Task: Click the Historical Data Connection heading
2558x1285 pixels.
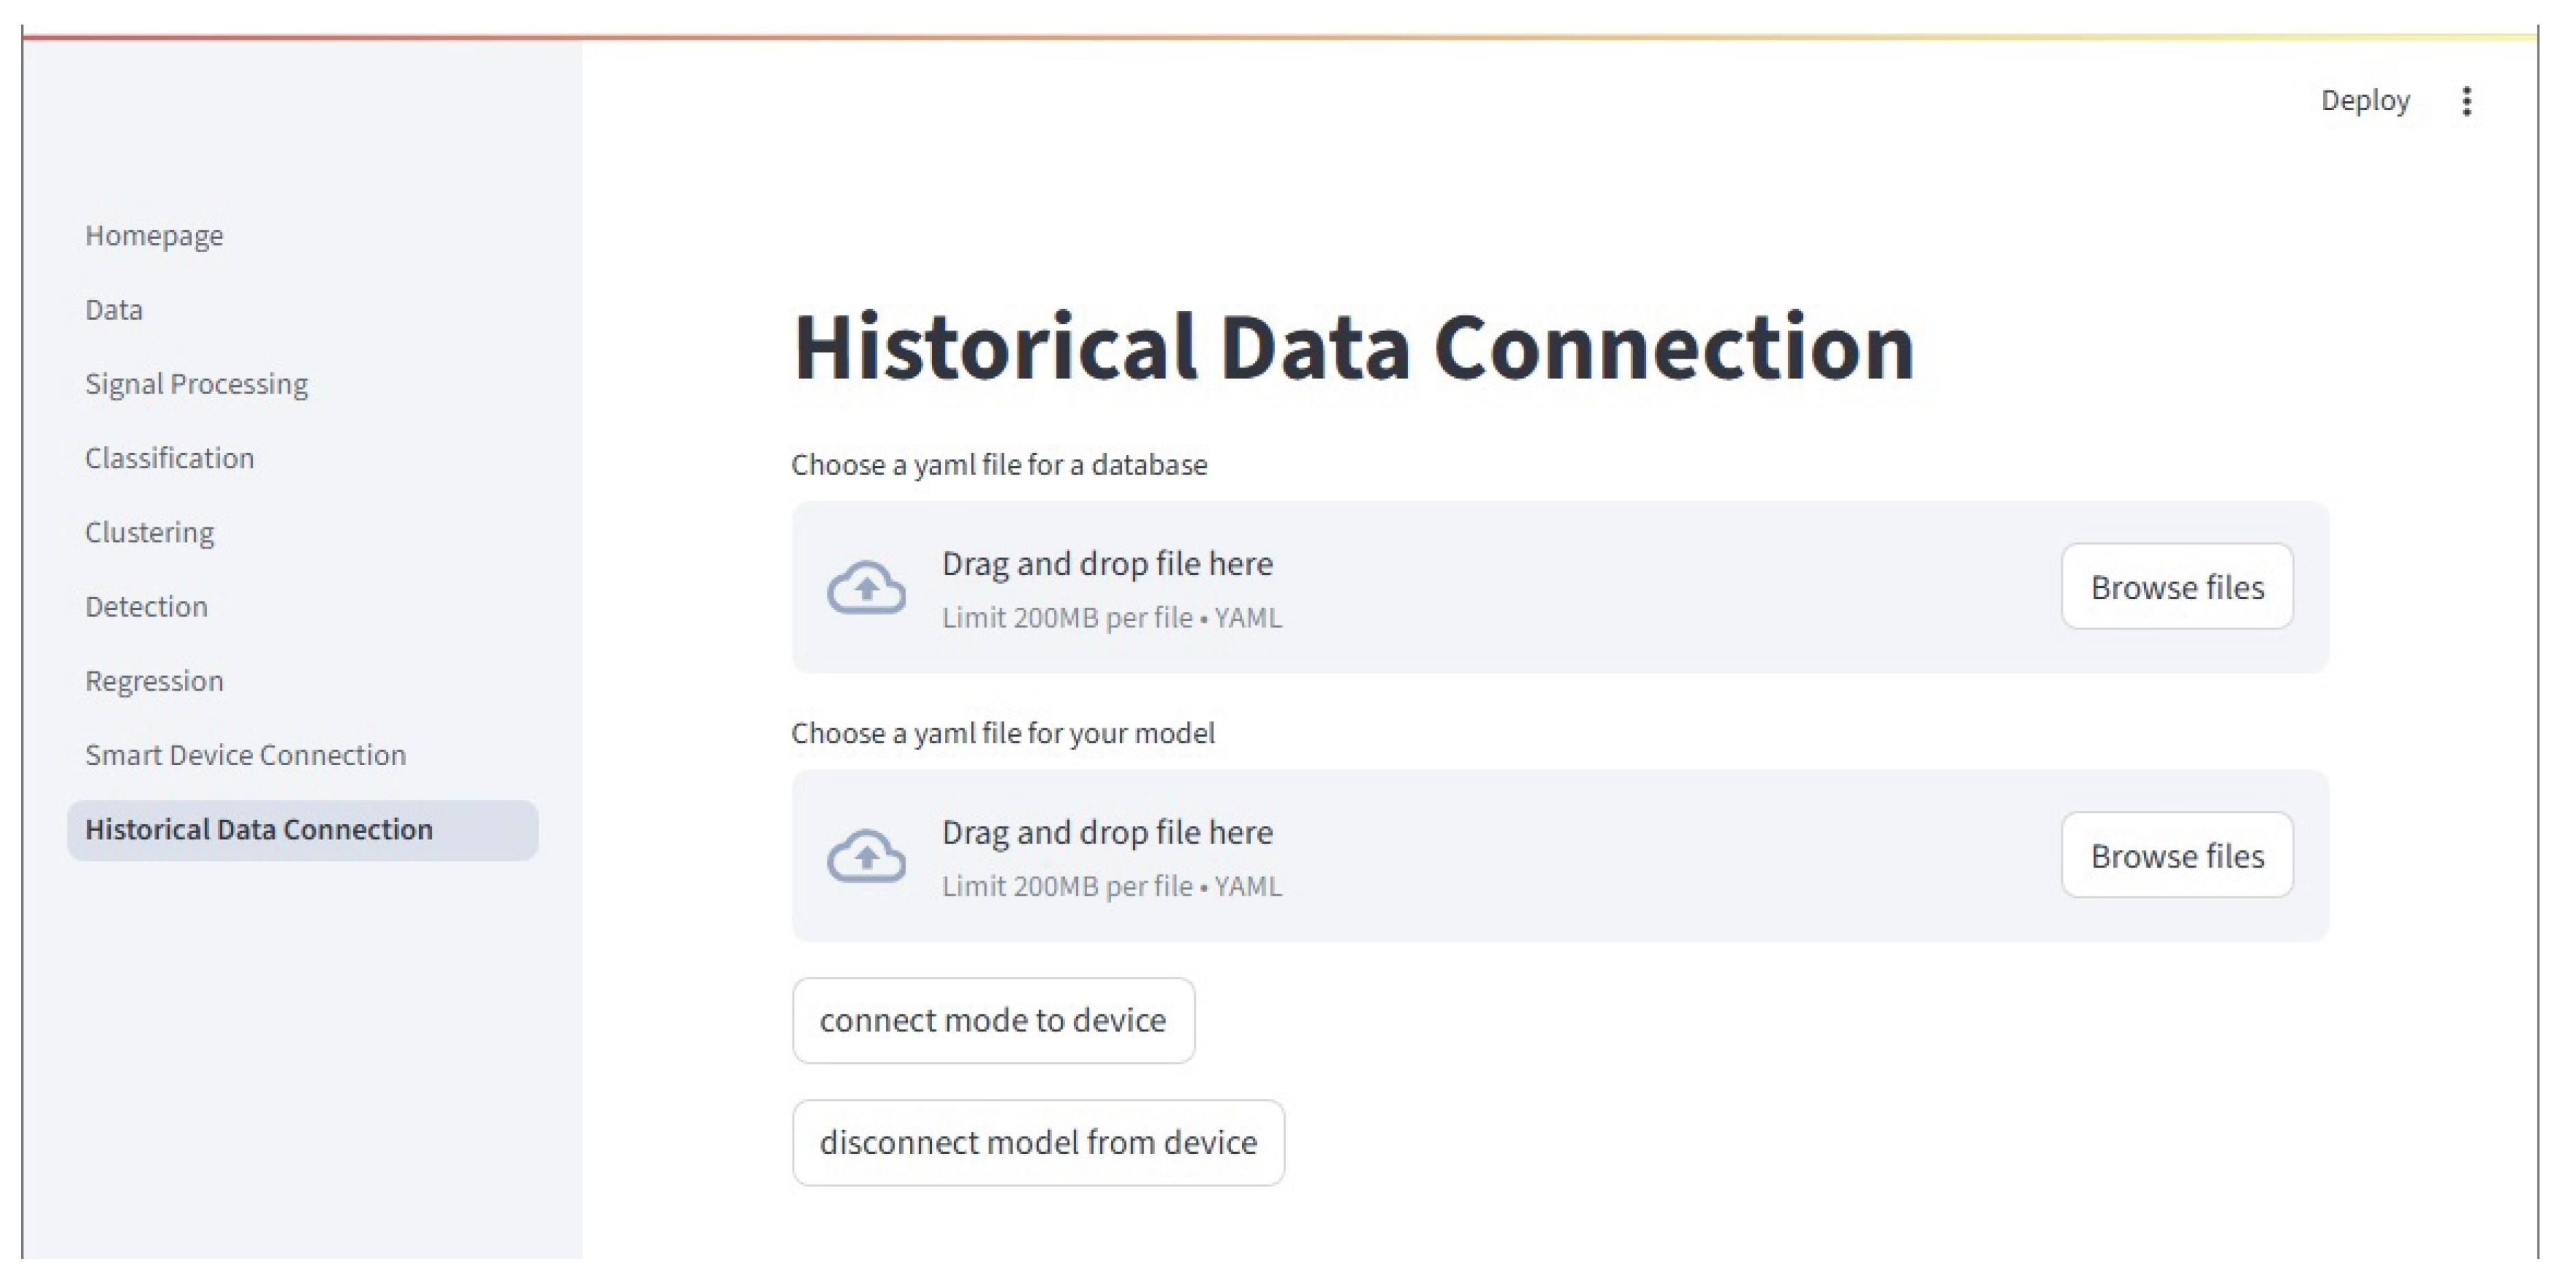Action: pyautogui.click(x=1353, y=346)
